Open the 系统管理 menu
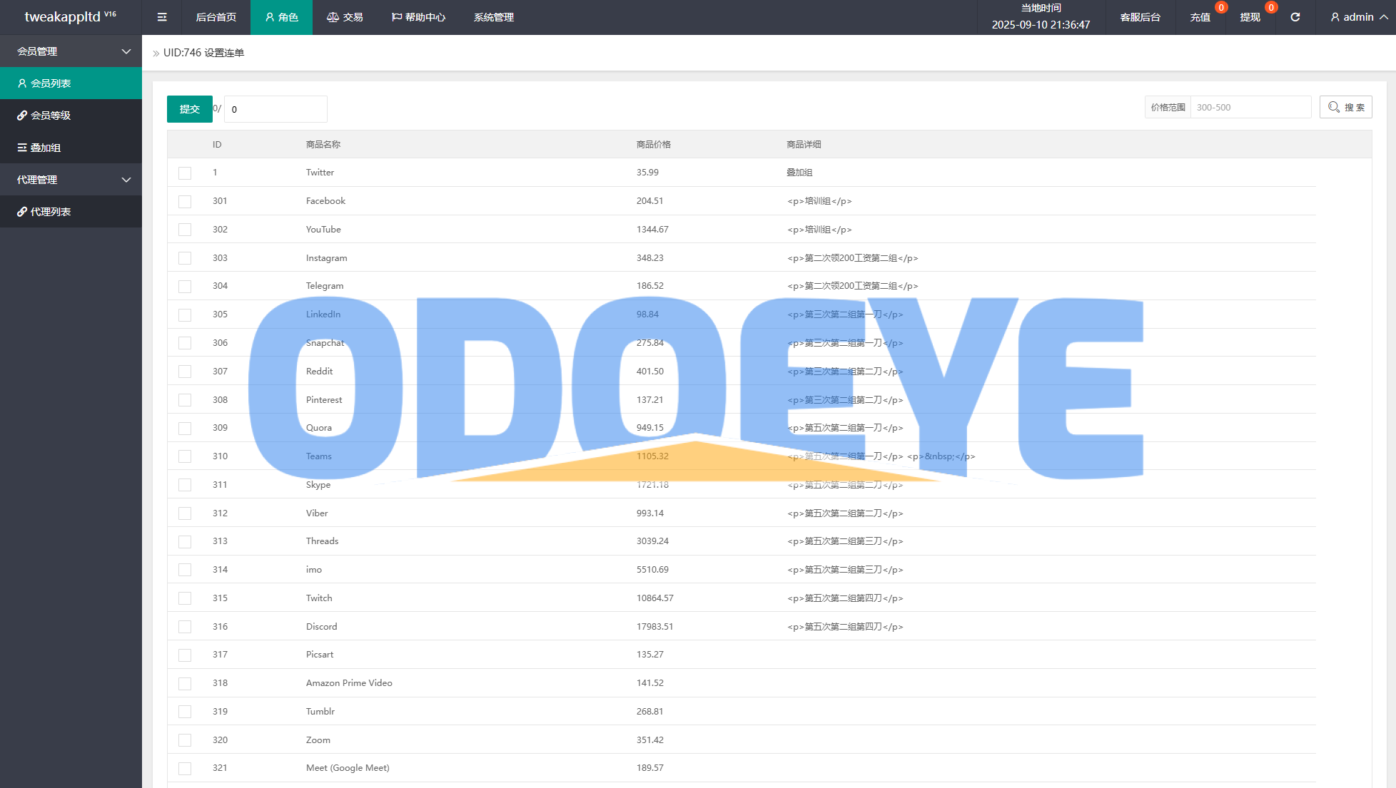The height and width of the screenshot is (788, 1396). (x=493, y=17)
